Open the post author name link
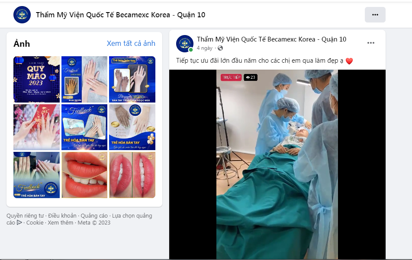 pos(271,39)
